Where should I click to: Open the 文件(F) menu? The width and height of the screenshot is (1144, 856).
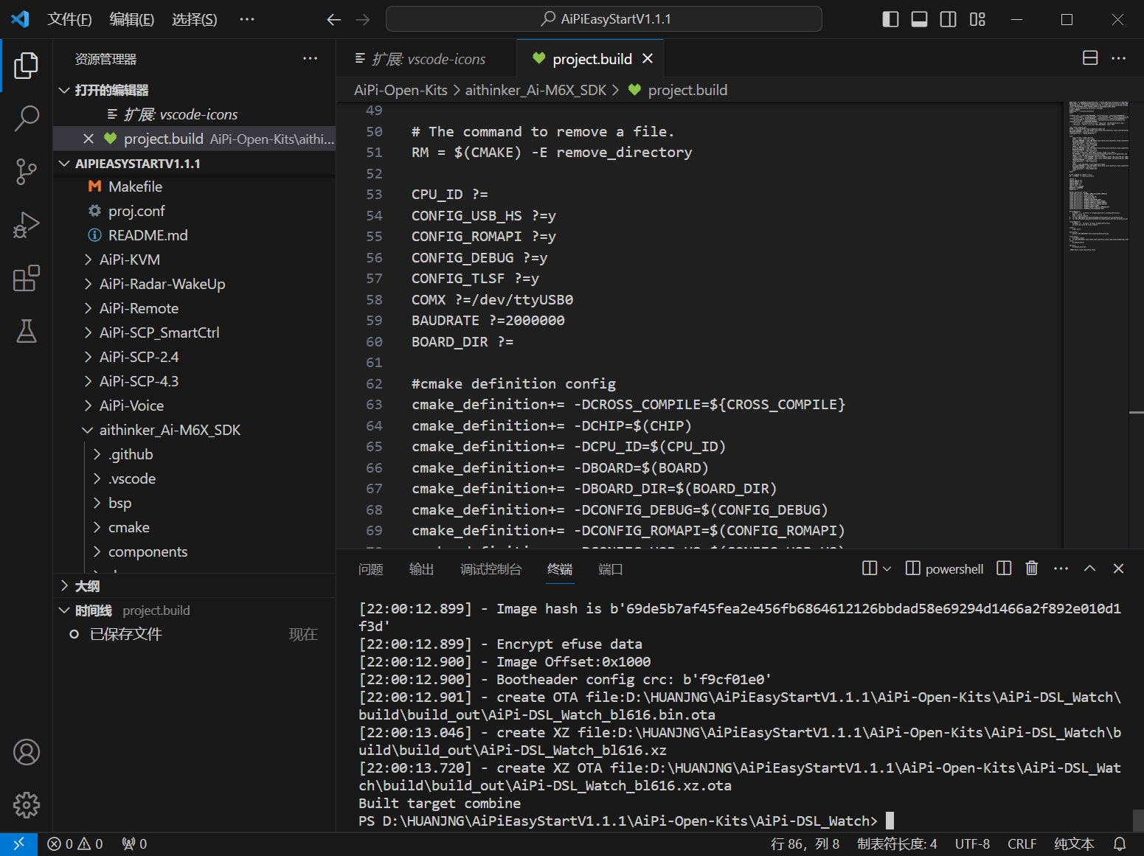[x=69, y=19]
